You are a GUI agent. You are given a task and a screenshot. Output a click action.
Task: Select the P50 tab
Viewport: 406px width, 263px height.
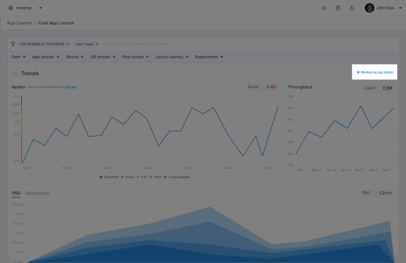[x=16, y=193]
